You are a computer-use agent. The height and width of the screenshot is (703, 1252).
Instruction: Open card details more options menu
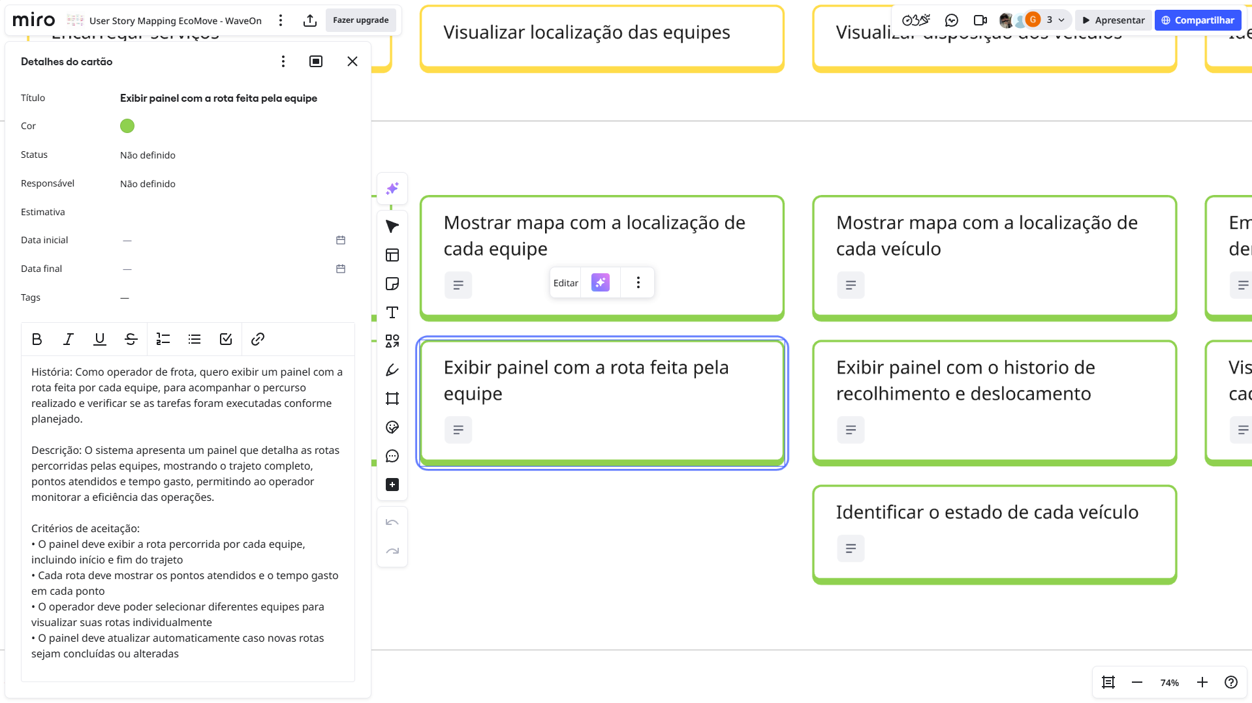[283, 61]
